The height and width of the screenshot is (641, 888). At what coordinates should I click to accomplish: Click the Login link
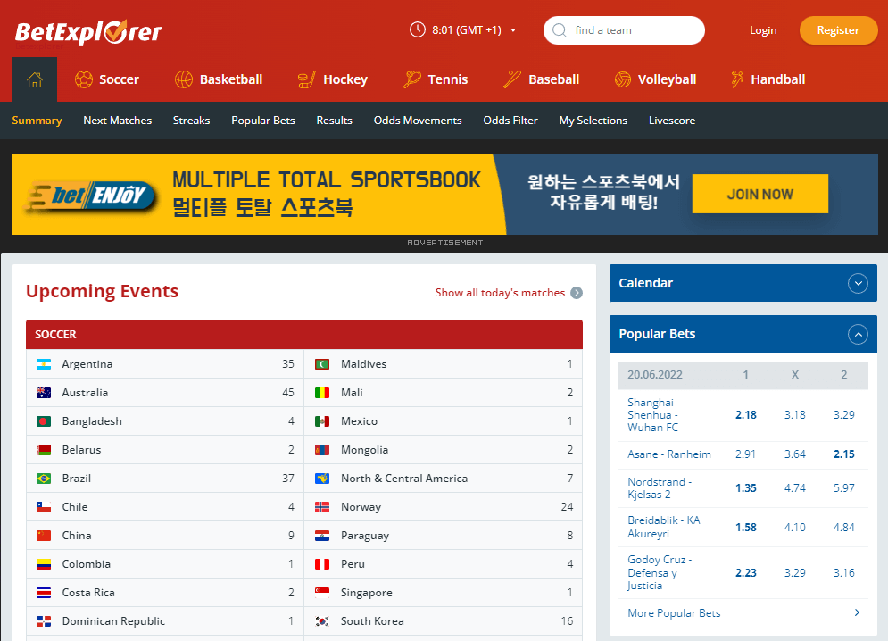point(763,30)
